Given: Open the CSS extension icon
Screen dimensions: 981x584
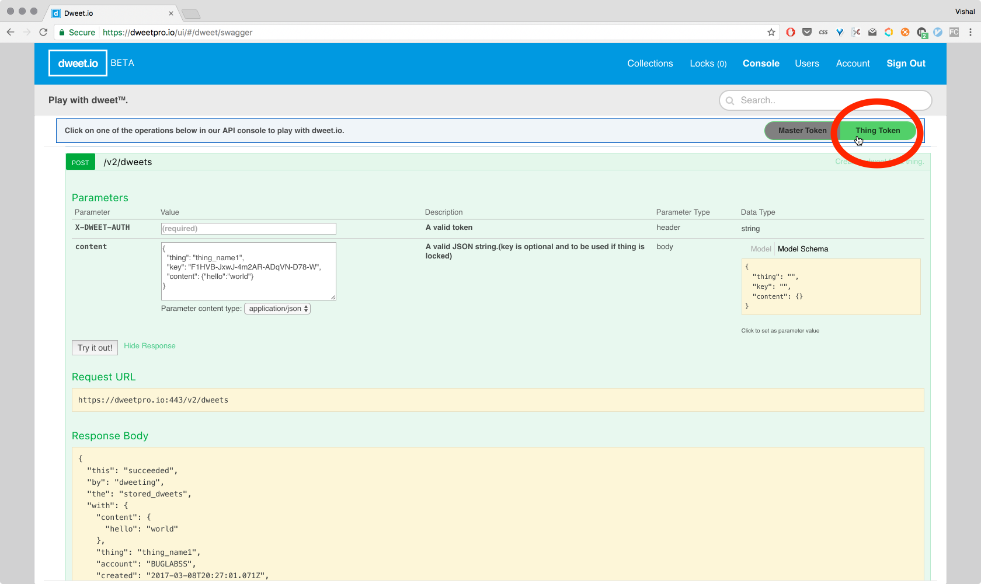Looking at the screenshot, I should (823, 32).
